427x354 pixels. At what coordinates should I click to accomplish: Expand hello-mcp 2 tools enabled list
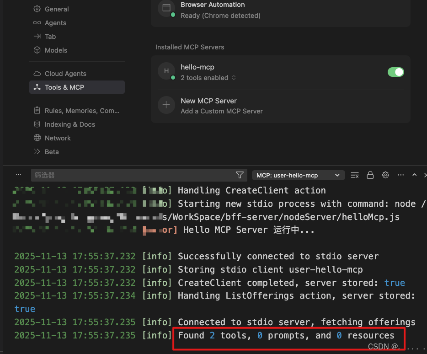[x=208, y=78]
